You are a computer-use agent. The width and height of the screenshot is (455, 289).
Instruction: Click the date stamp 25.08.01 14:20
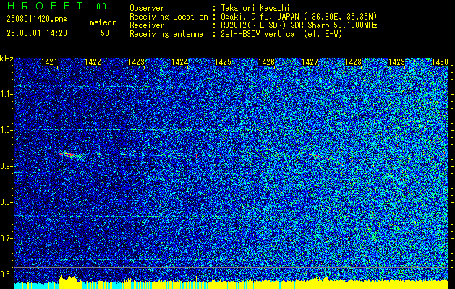(x=37, y=33)
